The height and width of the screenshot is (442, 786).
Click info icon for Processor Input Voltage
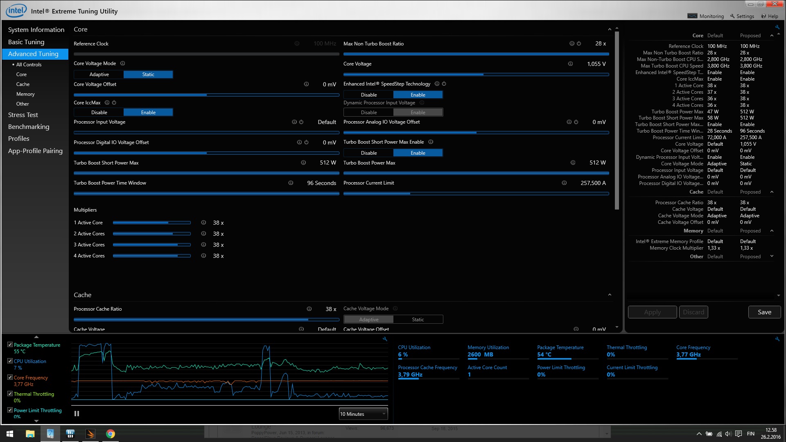(x=294, y=122)
